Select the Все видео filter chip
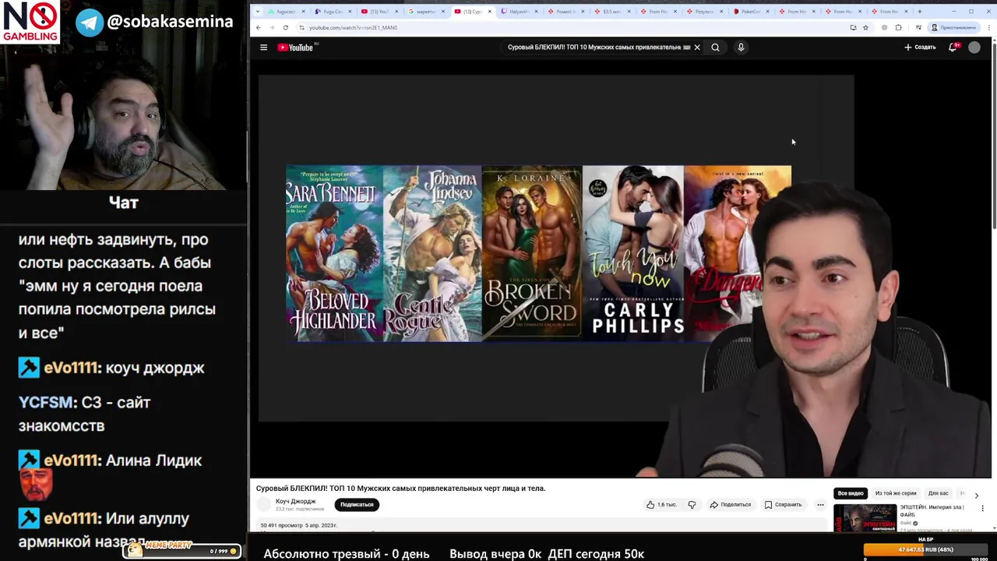This screenshot has width=997, height=561. (x=851, y=493)
